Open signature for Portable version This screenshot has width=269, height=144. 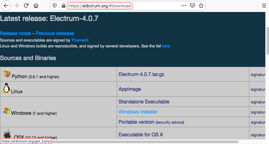coord(258,122)
